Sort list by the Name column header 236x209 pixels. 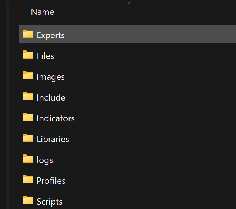tap(43, 12)
